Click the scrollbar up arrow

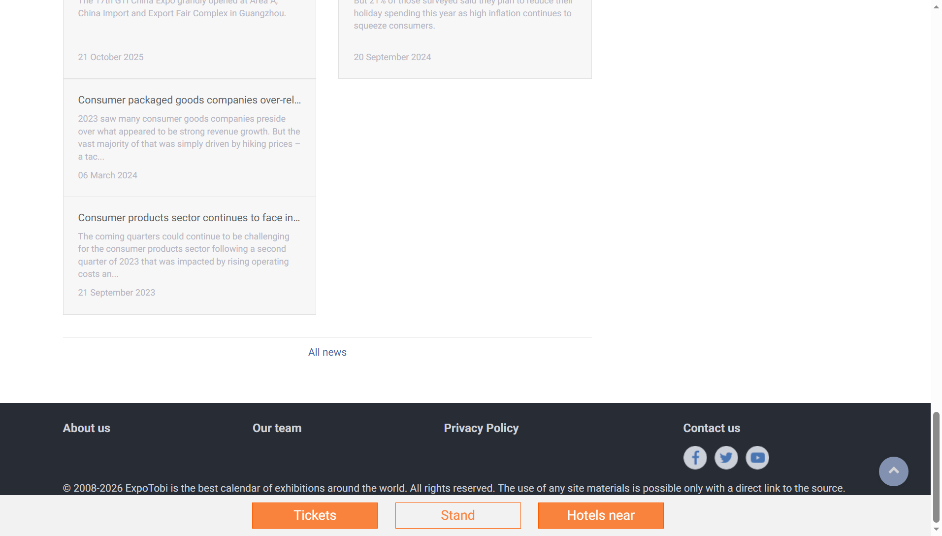coord(936,7)
